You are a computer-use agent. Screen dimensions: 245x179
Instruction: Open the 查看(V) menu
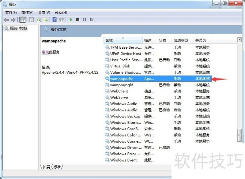44,12
